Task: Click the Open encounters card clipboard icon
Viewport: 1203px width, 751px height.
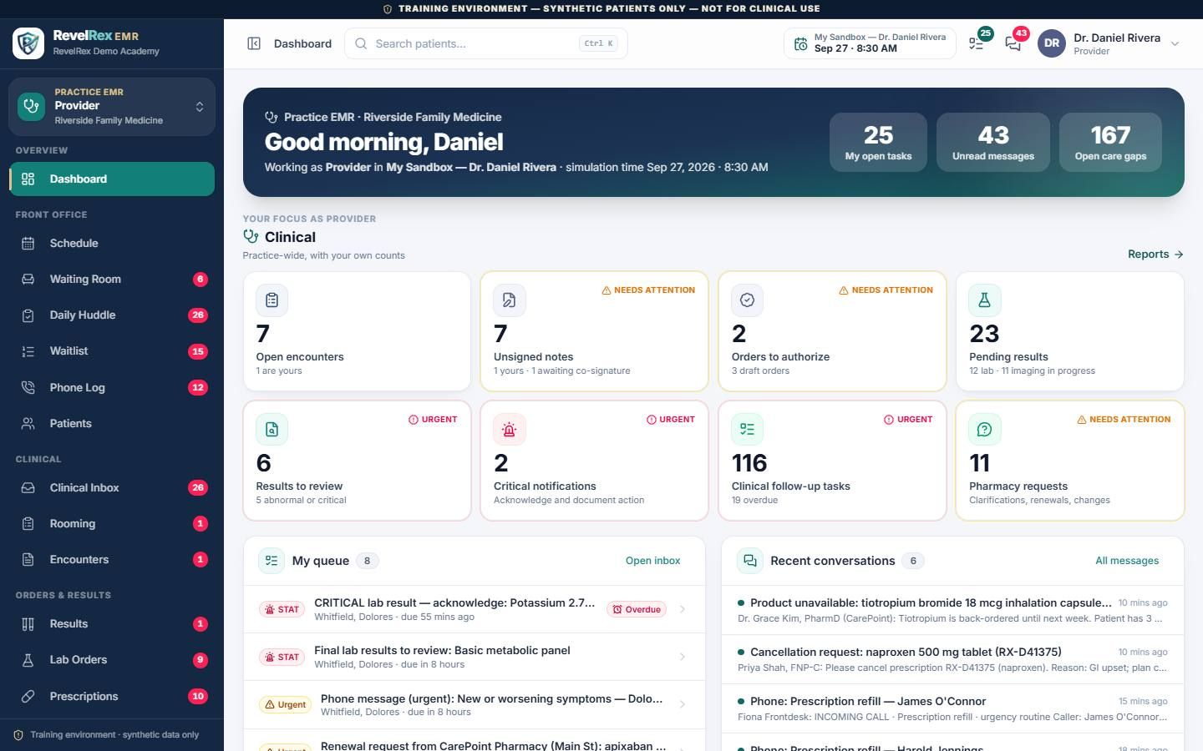Action: [x=272, y=300]
